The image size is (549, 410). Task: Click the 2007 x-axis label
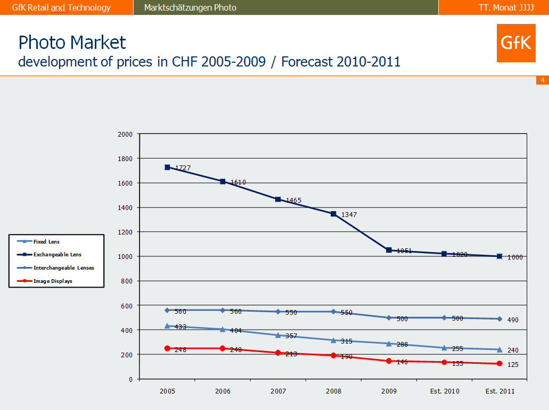coord(278,391)
